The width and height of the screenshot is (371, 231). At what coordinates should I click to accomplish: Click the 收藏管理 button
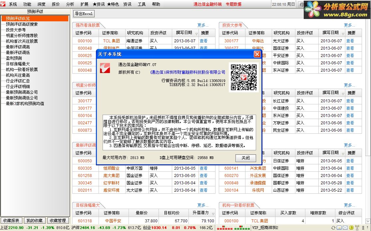tap(58, 221)
